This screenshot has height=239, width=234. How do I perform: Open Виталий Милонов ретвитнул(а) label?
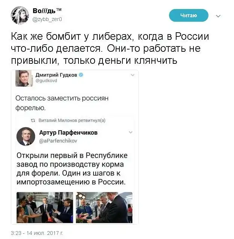(72, 120)
